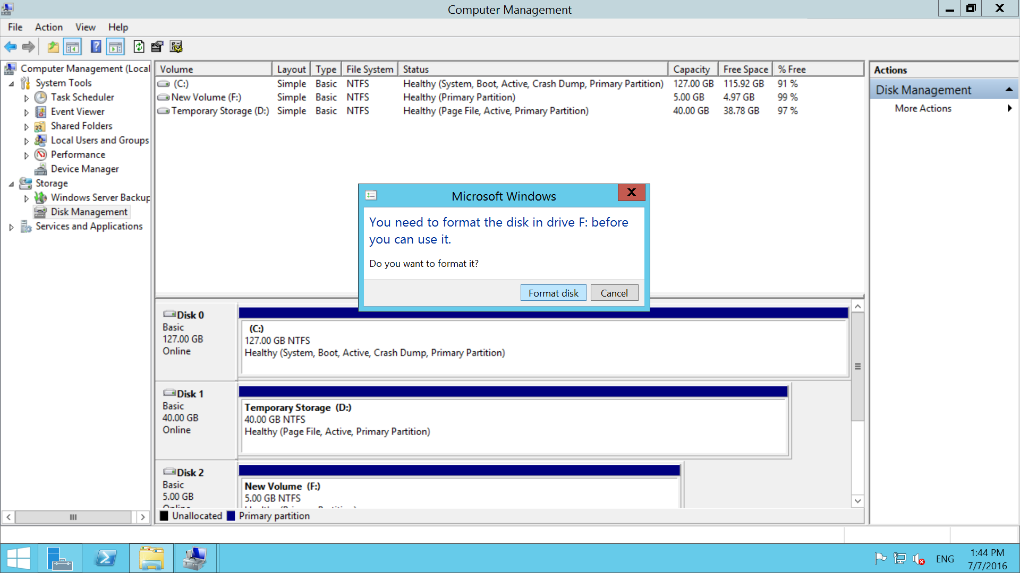
Task: Open the Properties toolbar icon
Action: pos(157,47)
